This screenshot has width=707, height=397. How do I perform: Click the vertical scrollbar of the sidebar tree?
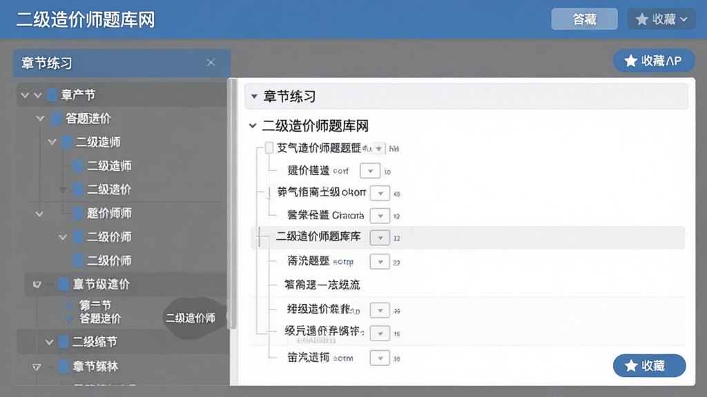[x=232, y=203]
